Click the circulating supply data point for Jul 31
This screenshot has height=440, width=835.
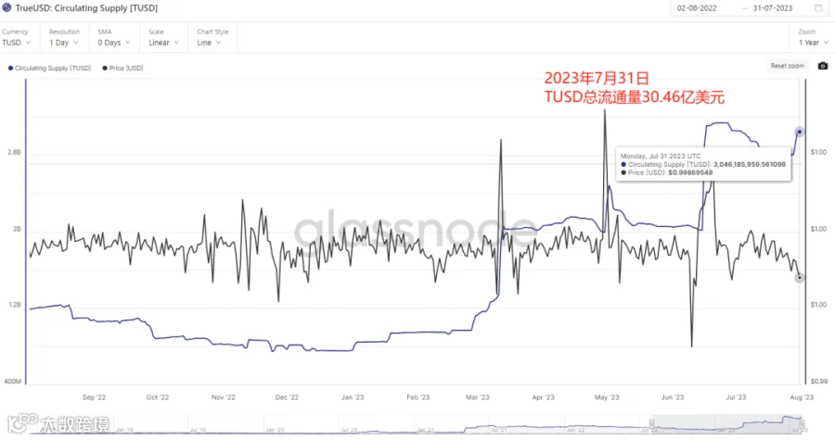800,132
